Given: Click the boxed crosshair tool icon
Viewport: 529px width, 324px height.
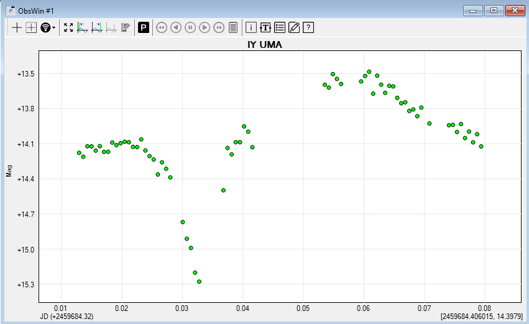Looking at the screenshot, I should coord(30,27).
